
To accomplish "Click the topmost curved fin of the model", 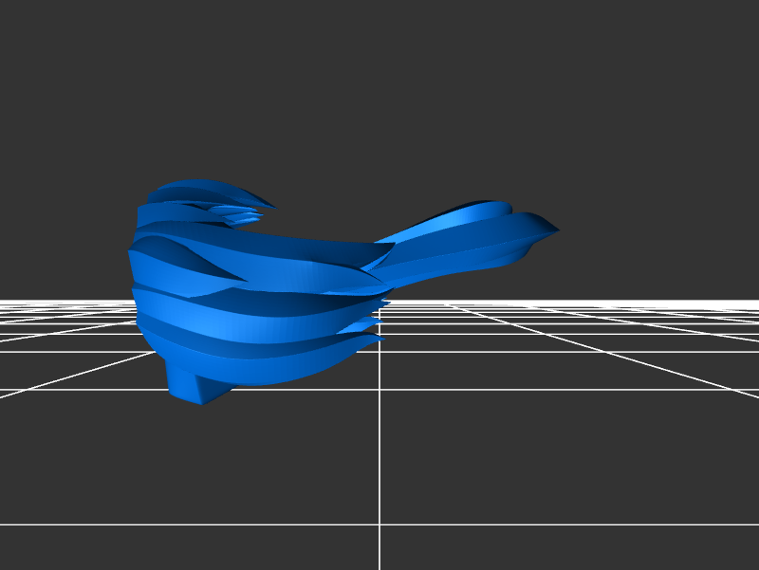I will 204,188.
